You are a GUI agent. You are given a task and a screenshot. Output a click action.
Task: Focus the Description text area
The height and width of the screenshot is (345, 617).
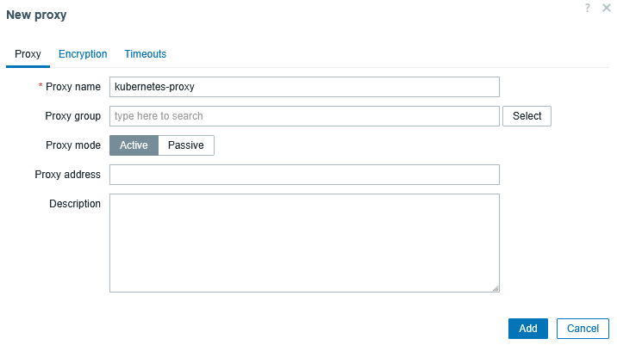304,243
